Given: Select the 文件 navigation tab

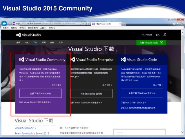Looking at the screenshot, I should coord(61,43).
